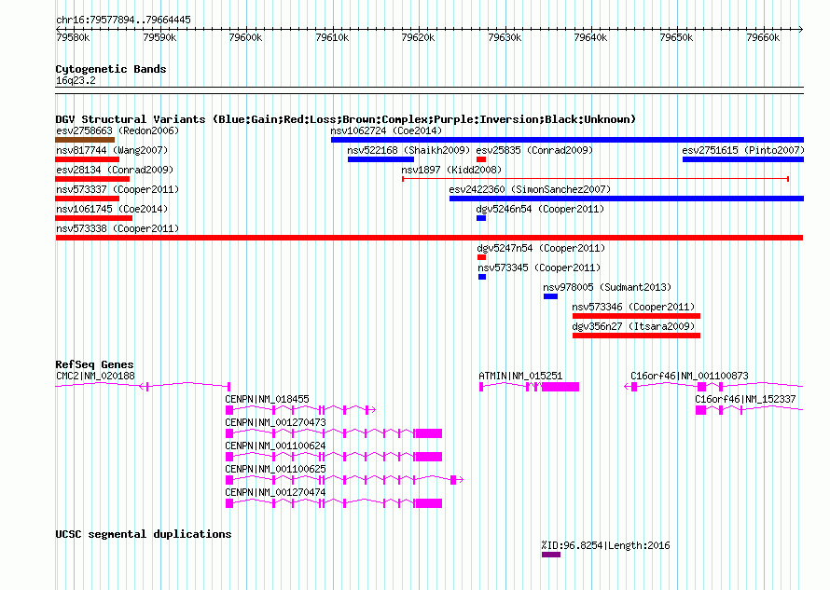
Task: Select the brown esv2758663 complex variant bar
Action: 85,140
